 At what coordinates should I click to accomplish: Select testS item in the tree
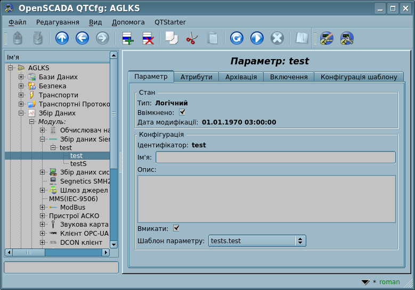point(78,164)
